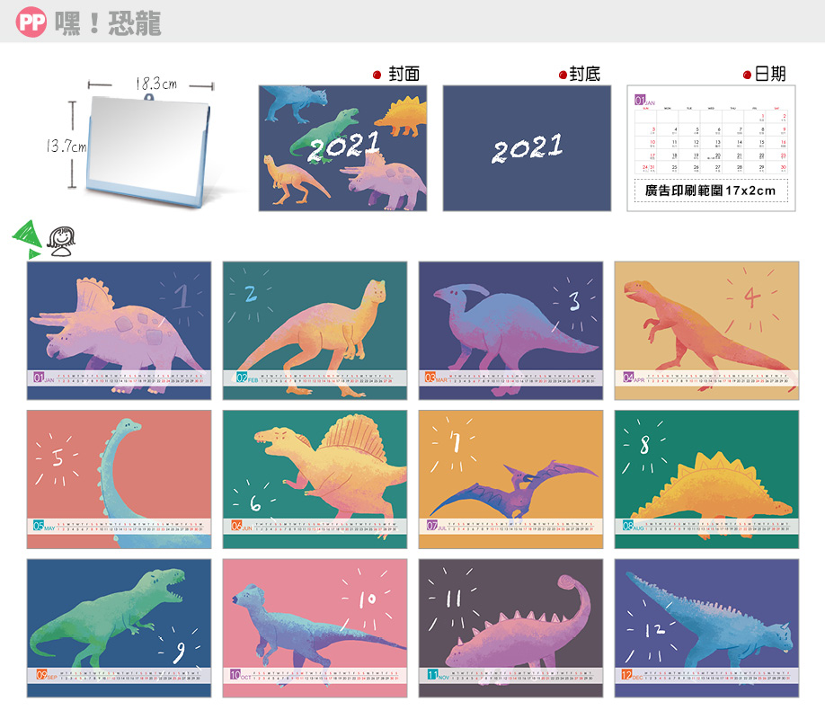Select the May long-neck dinosaur page
The width and height of the screenshot is (825, 719).
[119, 480]
